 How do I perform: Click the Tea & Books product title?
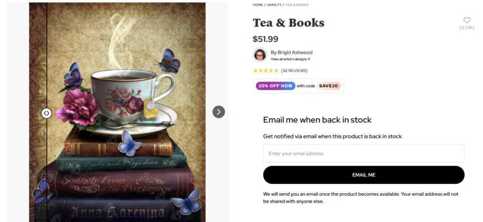coord(288,23)
